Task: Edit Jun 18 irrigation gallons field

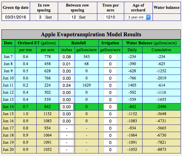Action: [x=110, y=135]
